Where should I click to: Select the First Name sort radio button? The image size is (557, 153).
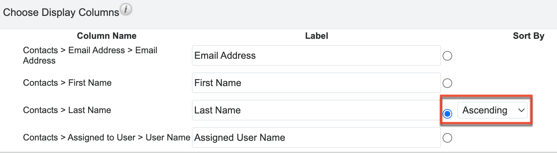(x=447, y=83)
